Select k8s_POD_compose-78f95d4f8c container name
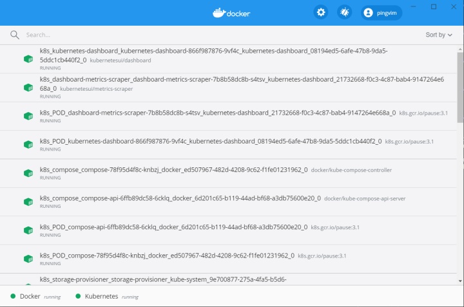The height and width of the screenshot is (307, 464). 167,256
